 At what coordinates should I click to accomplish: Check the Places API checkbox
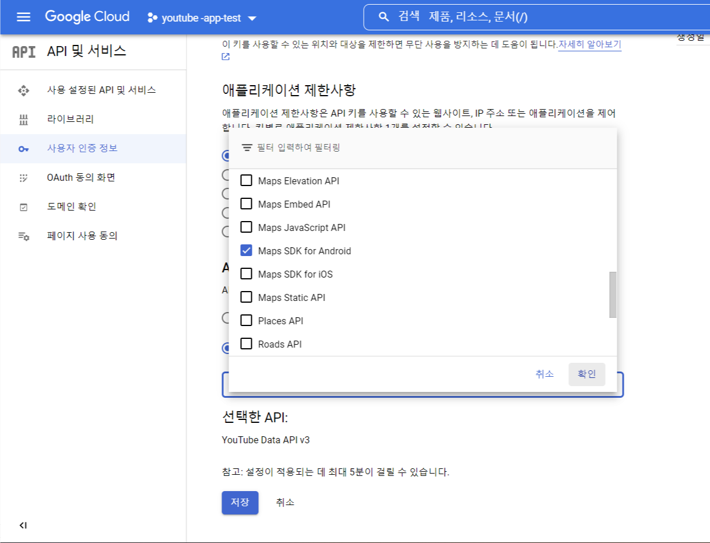(247, 321)
